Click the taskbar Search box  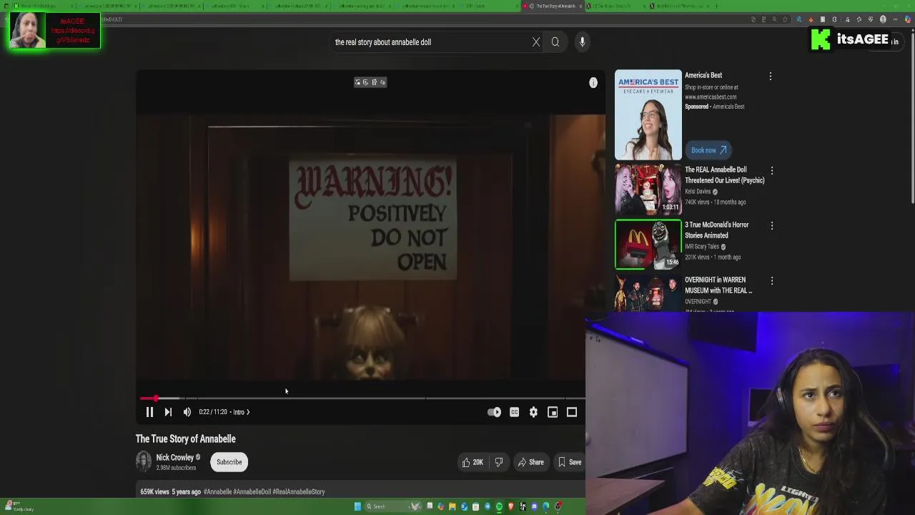[393, 506]
